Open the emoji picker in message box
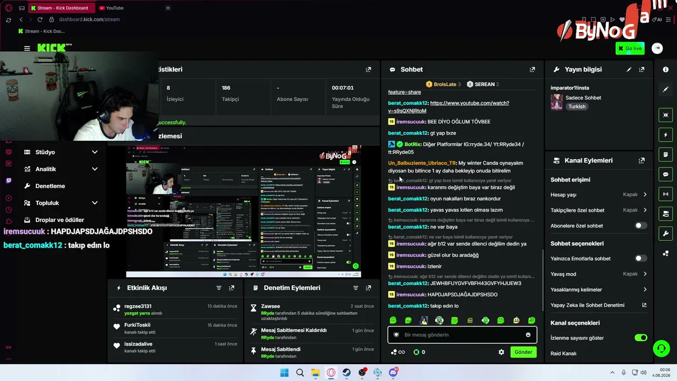Viewport: 677px width, 381px height. pyautogui.click(x=528, y=335)
